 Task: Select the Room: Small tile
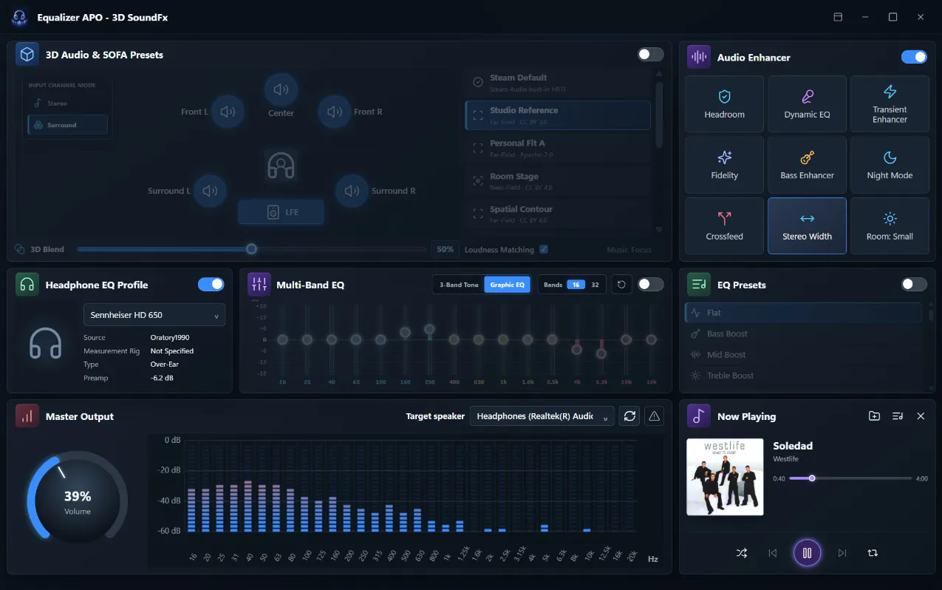click(x=890, y=226)
